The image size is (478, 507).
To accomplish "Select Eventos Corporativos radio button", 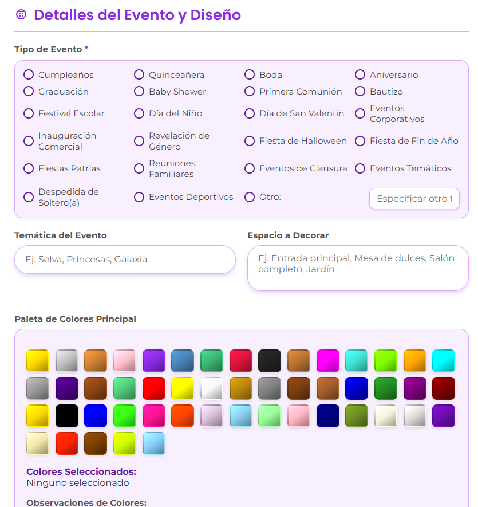I will (360, 113).
